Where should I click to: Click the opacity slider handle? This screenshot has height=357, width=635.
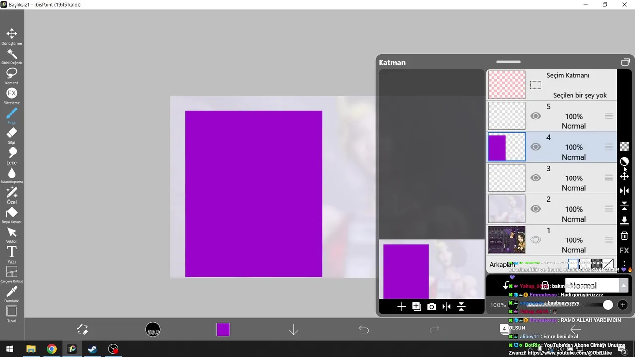point(608,305)
